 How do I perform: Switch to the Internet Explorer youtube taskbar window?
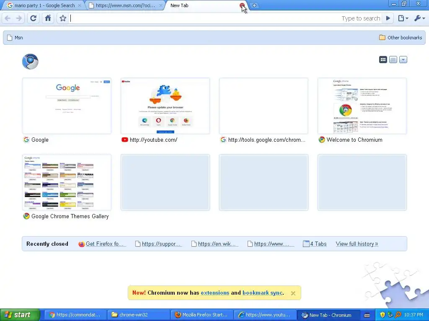click(264, 315)
